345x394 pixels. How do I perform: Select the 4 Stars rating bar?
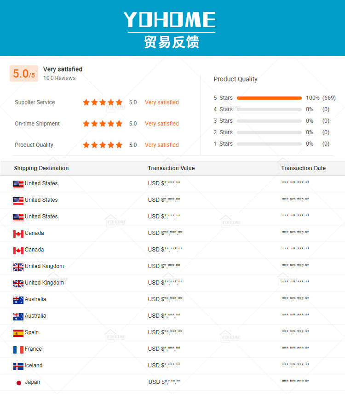(269, 109)
